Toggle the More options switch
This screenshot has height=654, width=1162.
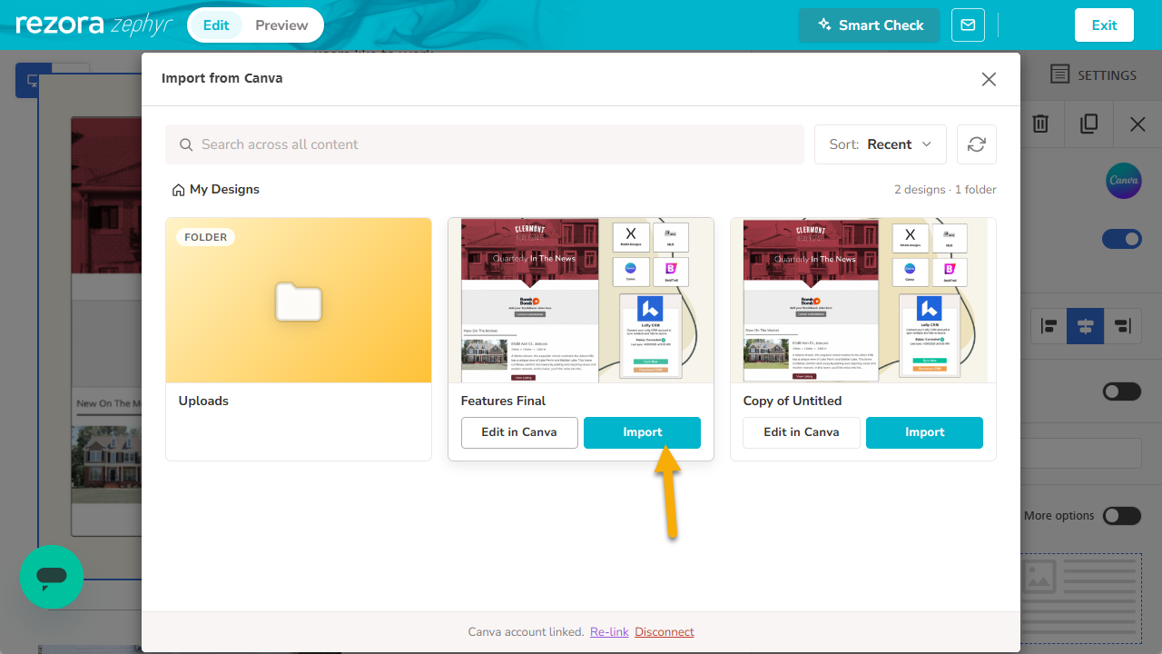click(x=1122, y=516)
